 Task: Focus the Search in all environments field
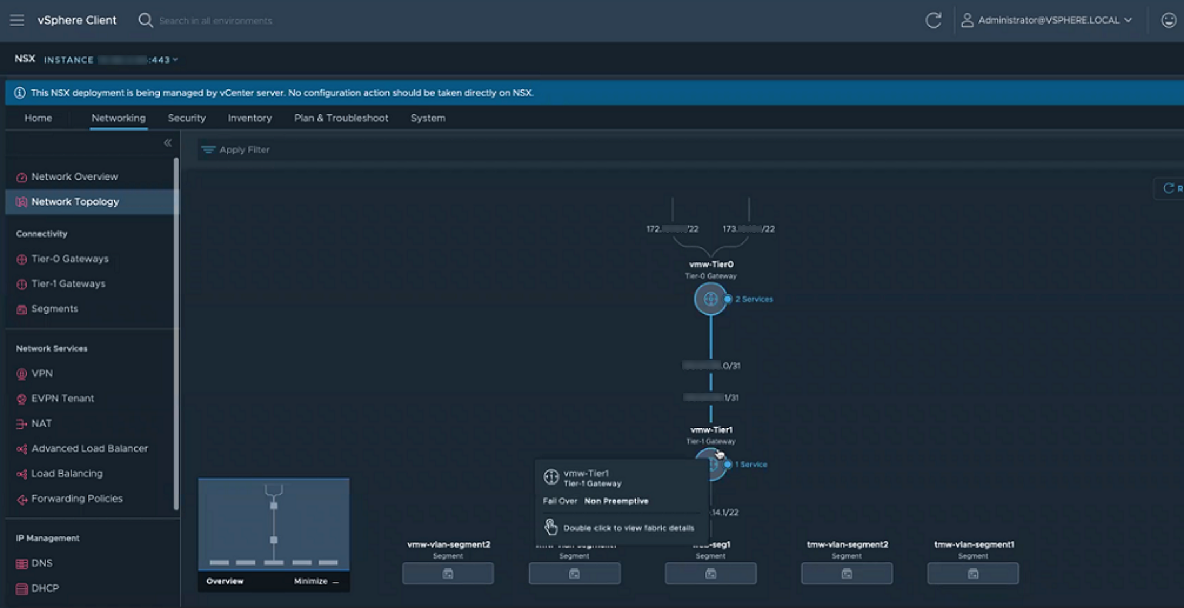[216, 21]
